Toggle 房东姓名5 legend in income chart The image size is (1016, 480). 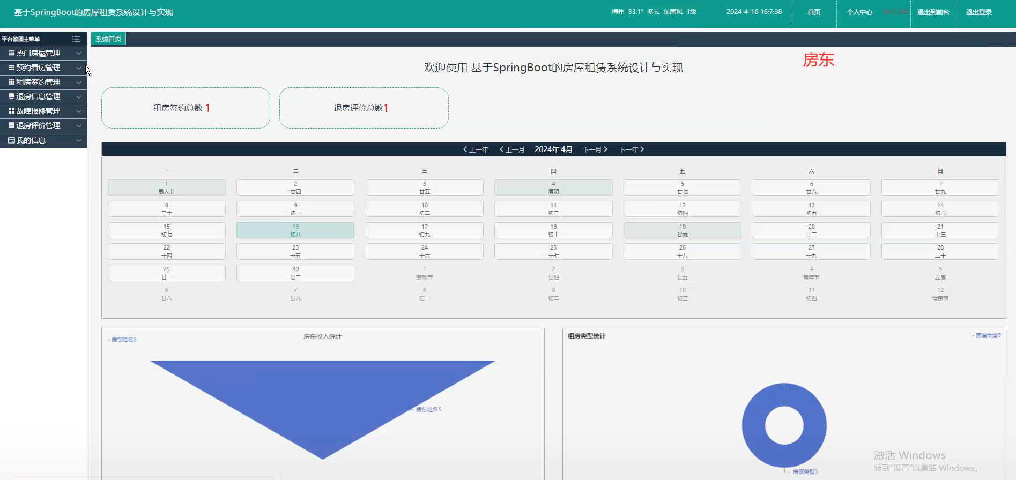pos(123,339)
